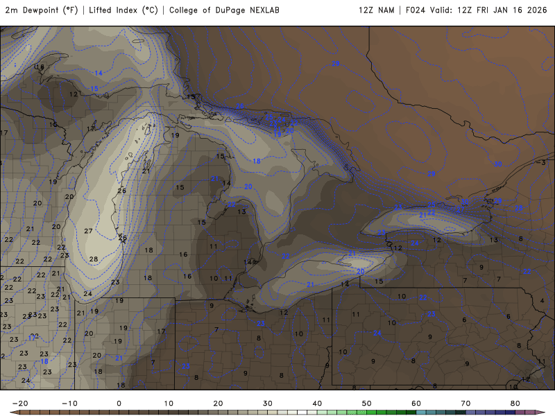Click the "-20" color bar label
555x416 pixels.
[x=20, y=404]
